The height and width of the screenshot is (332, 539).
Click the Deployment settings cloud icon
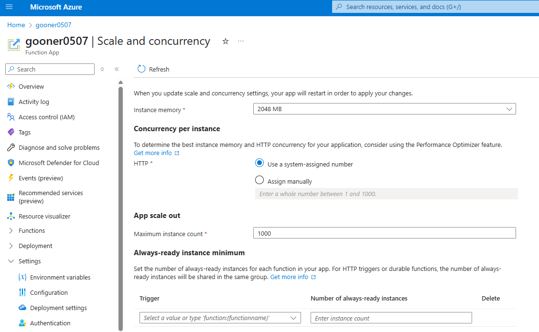(x=22, y=308)
